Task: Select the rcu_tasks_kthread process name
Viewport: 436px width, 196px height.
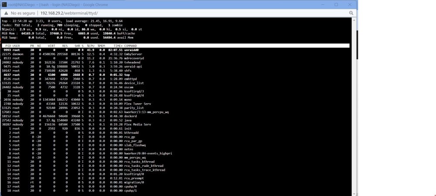Action: pyautogui.click(x=140, y=162)
